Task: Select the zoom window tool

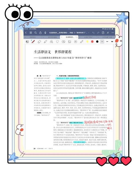Action: pos(27,42)
